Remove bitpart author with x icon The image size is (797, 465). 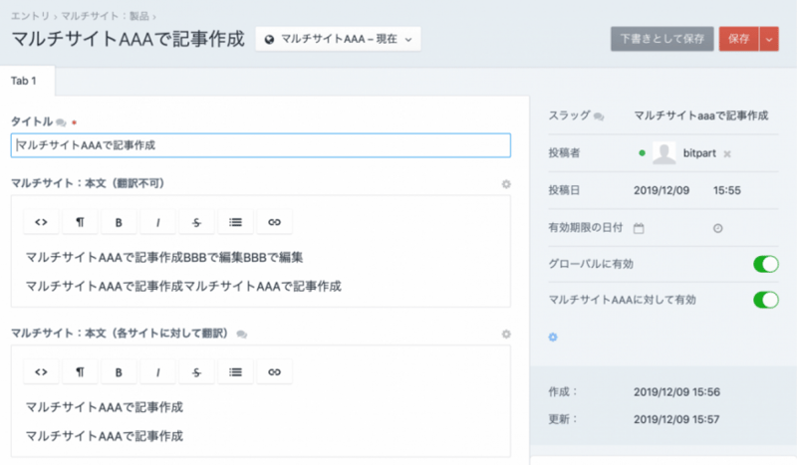point(727,154)
